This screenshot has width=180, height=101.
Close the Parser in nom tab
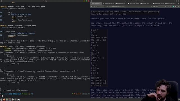coord(163,4)
